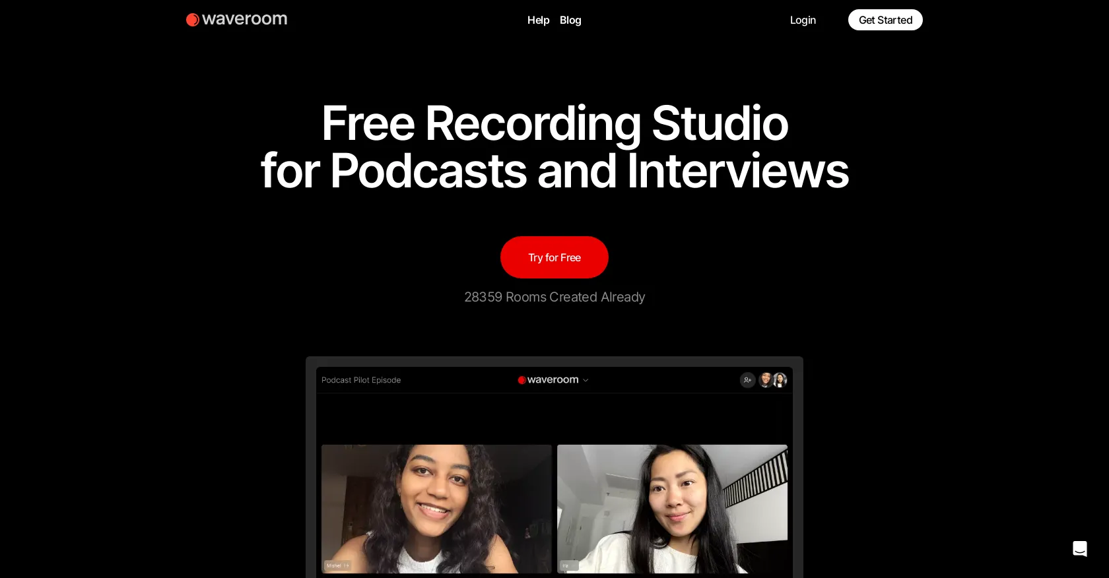Viewport: 1109px width, 578px height.
Task: Open the Blog page
Action: pos(570,20)
